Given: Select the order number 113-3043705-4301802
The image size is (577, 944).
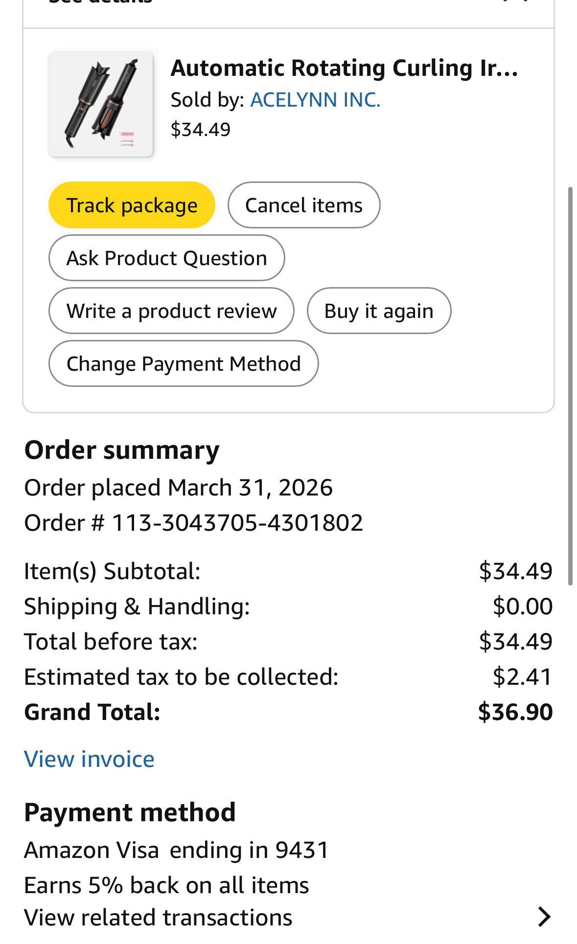Looking at the screenshot, I should click(237, 523).
